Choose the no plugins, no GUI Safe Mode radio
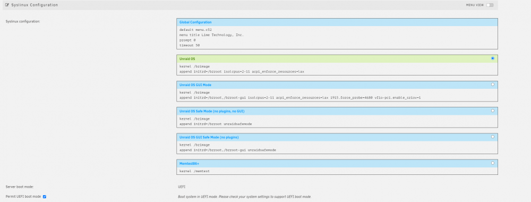The width and height of the screenshot is (531, 202). 492,111
